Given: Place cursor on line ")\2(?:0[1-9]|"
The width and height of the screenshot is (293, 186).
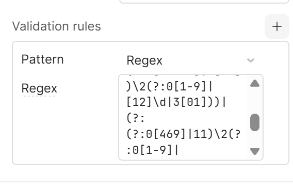Looking at the screenshot, I should [x=170, y=87].
